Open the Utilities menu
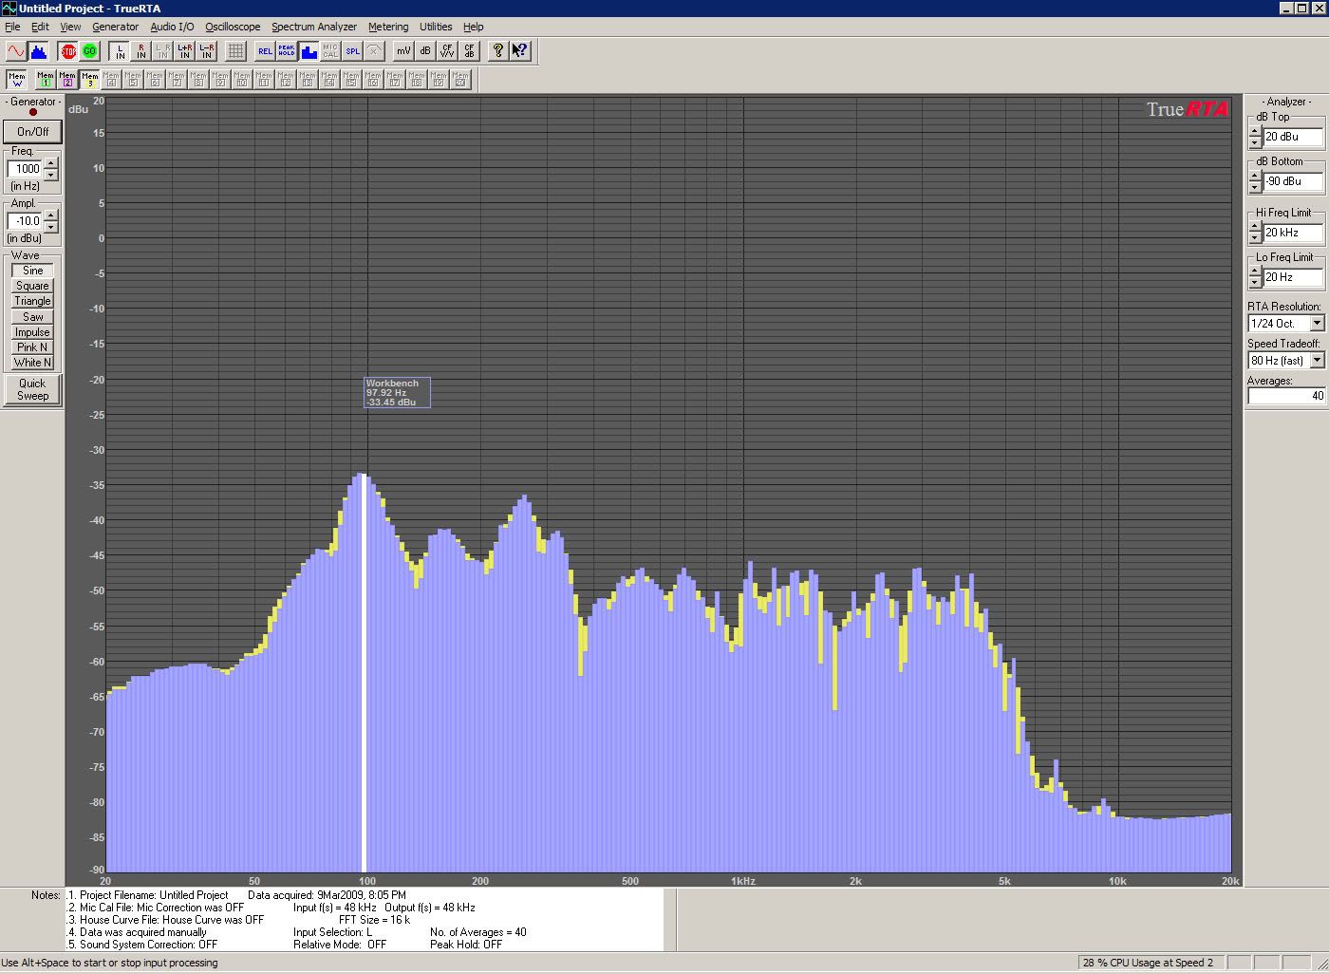1329x974 pixels. (x=436, y=27)
